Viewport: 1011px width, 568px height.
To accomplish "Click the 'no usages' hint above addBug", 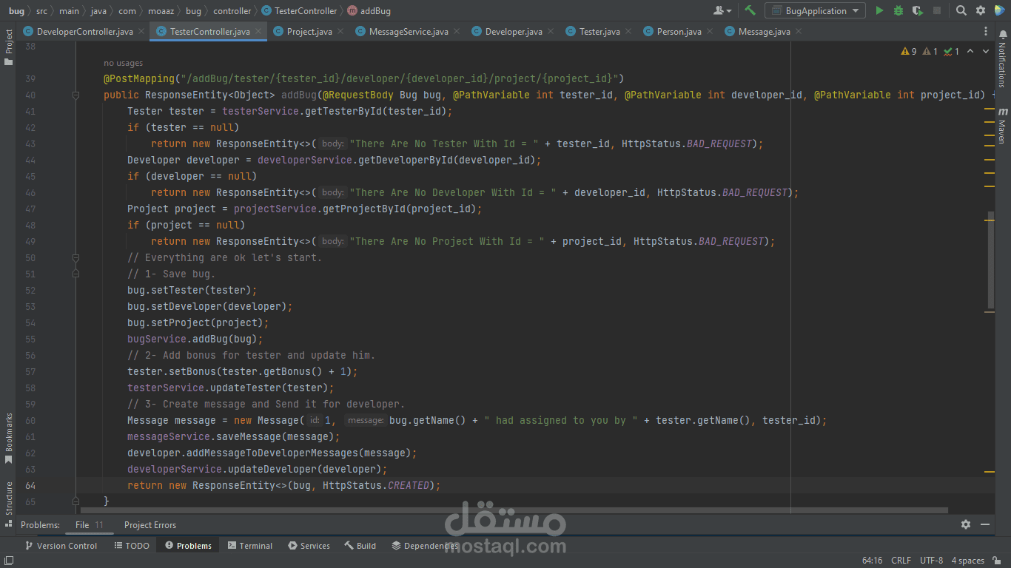I will pyautogui.click(x=123, y=63).
